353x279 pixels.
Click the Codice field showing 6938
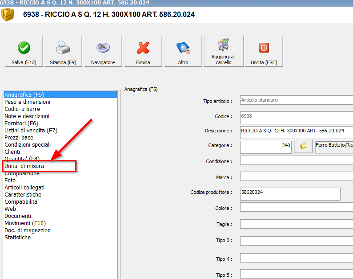[x=297, y=118]
